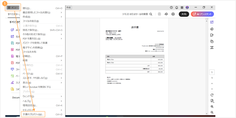
Task: Rotate the page with the circular arrow icon
Action: [212, 95]
